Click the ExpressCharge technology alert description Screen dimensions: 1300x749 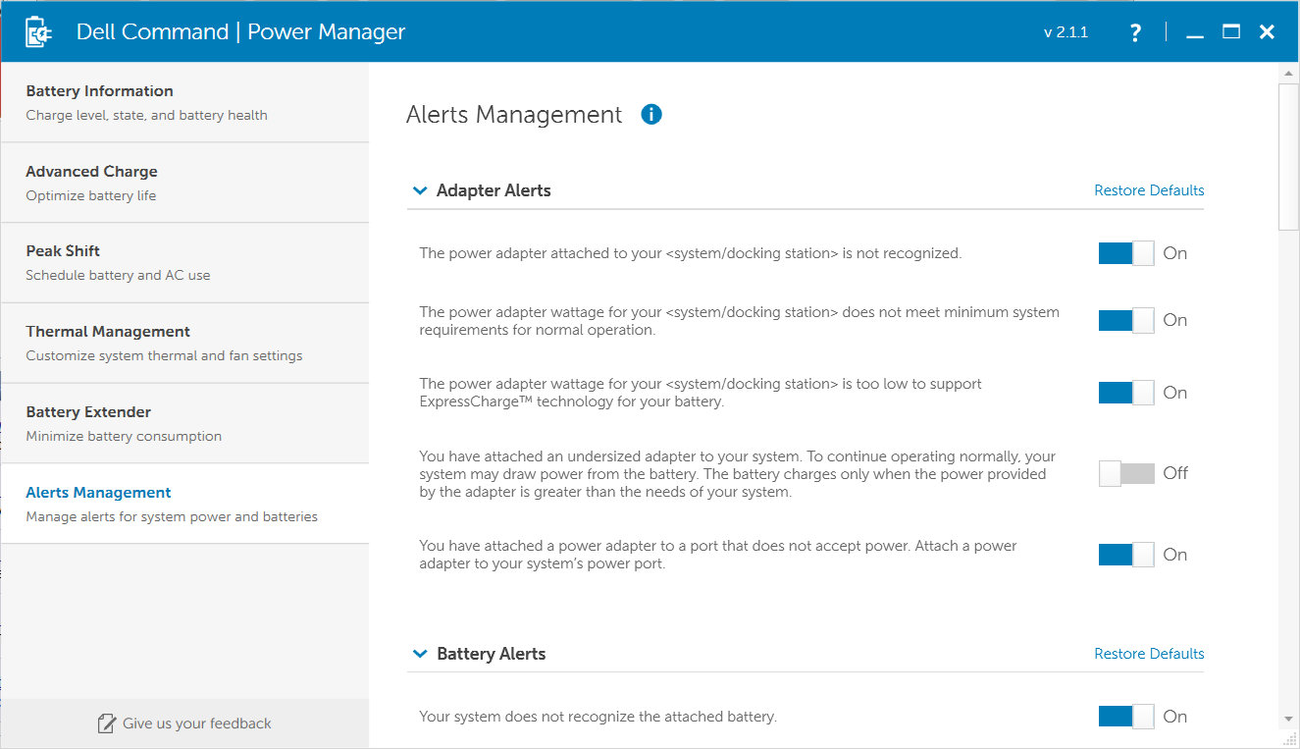click(701, 393)
